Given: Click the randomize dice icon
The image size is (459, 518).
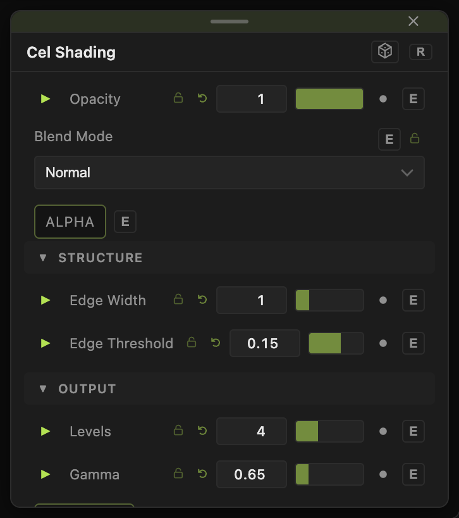Looking at the screenshot, I should click(385, 52).
